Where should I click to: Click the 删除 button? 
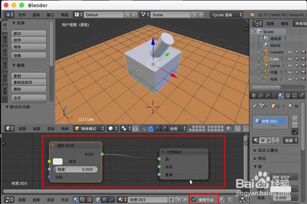click(29, 89)
